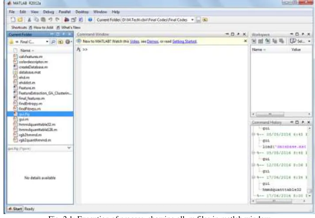Select the load('database.mat') history entry
Viewport: 315px width, 218px height.
click(284, 147)
